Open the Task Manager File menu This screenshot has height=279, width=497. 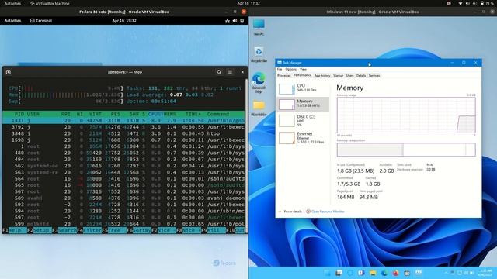[280, 69]
